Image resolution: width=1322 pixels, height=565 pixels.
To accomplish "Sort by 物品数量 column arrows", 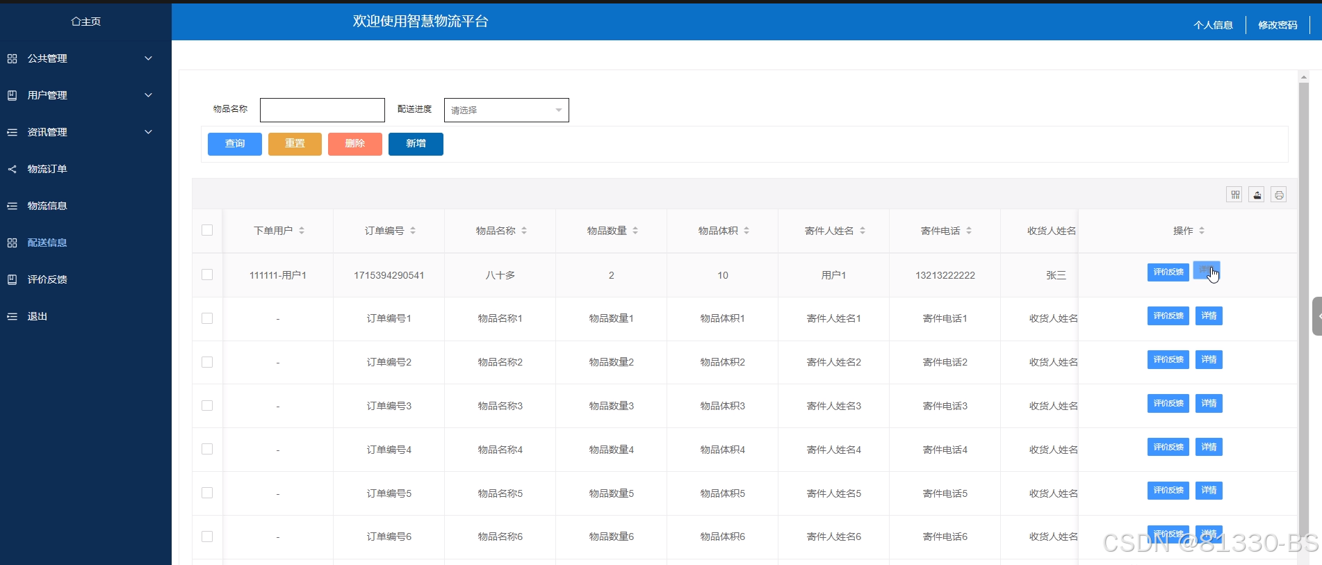I will (635, 231).
